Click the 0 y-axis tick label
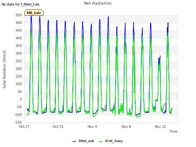Image resolution: width=196 pixels, height=147 pixels. coord(21,99)
